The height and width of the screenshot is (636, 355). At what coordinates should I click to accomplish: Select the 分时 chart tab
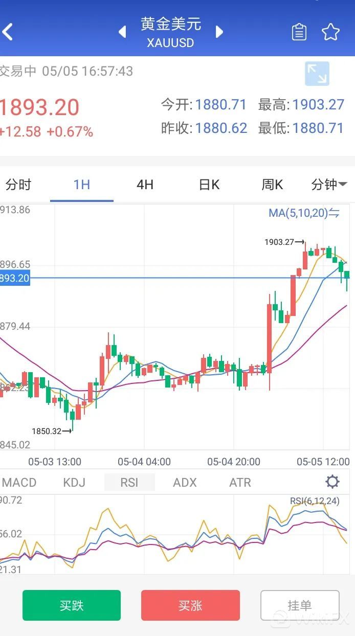click(18, 185)
